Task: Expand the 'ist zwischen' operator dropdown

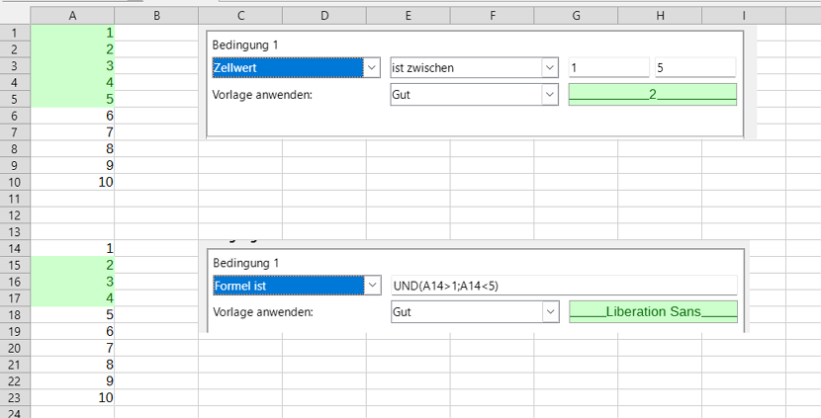Action: tap(550, 68)
